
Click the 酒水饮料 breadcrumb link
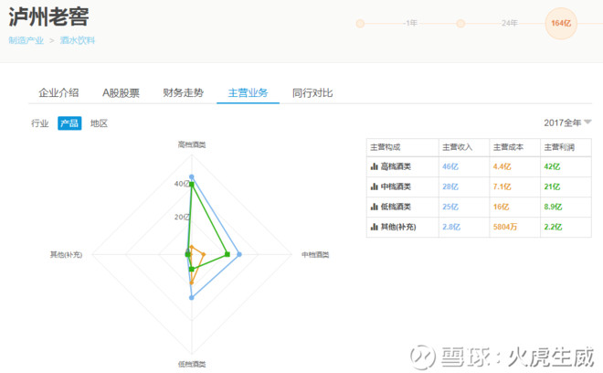(x=78, y=40)
